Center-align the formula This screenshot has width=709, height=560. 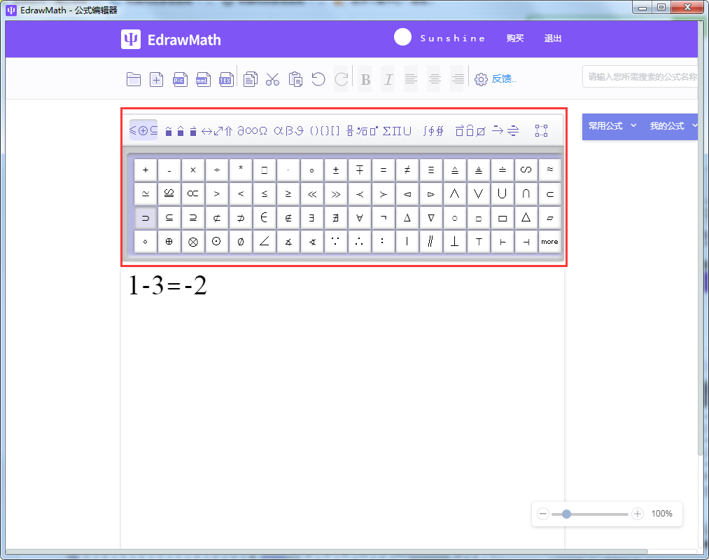(x=435, y=79)
